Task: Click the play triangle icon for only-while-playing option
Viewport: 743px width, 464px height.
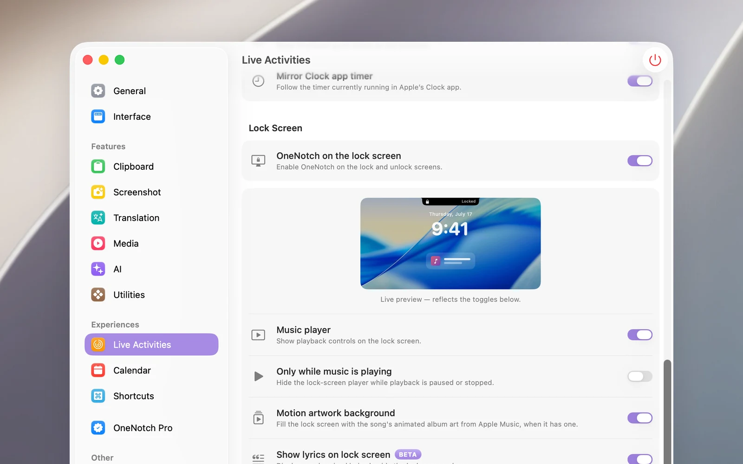Action: (x=259, y=376)
